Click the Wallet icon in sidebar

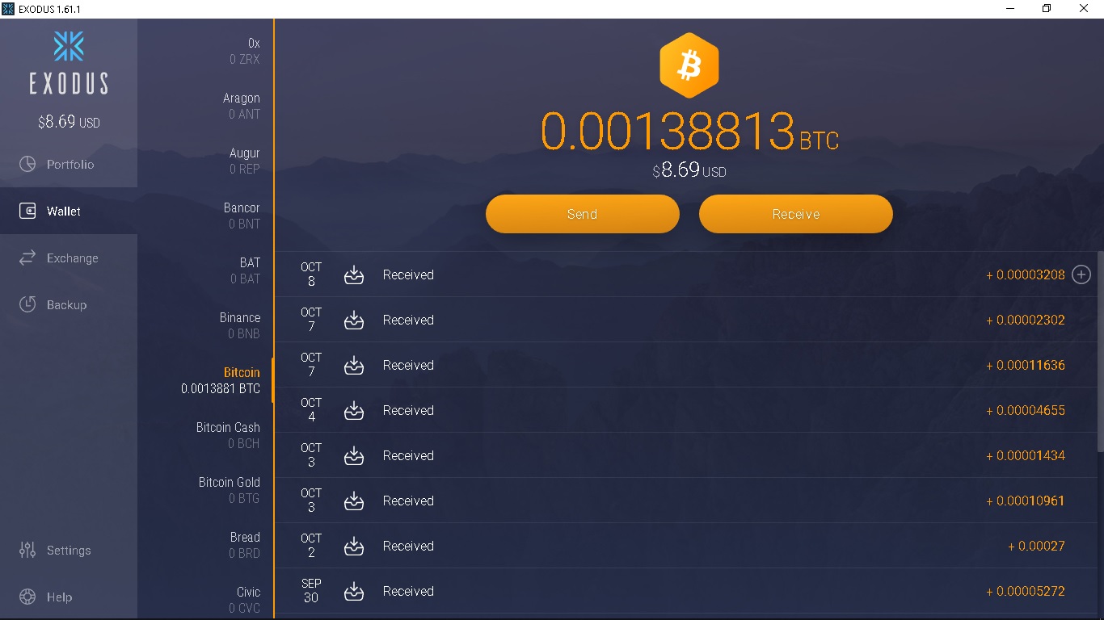pos(27,211)
